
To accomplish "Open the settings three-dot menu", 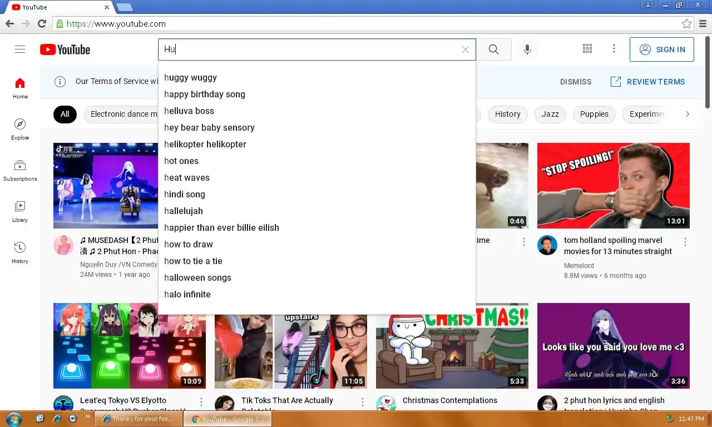I will [614, 49].
